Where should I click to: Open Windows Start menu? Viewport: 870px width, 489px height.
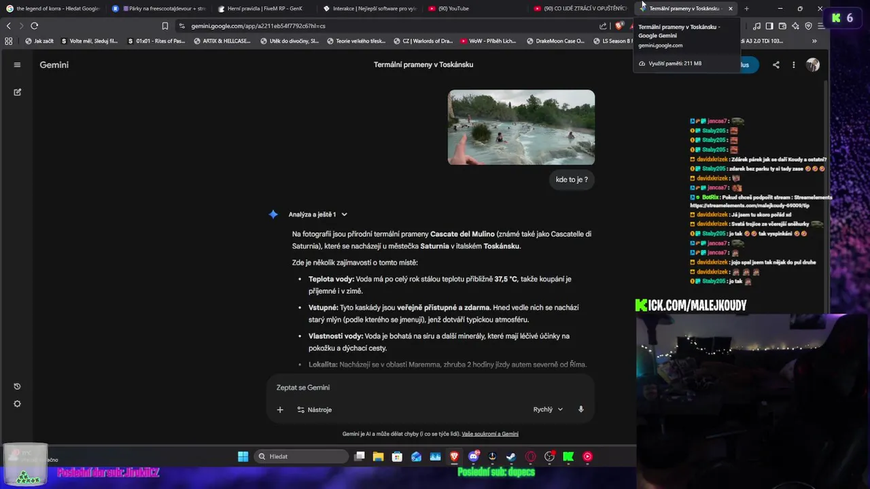point(243,456)
